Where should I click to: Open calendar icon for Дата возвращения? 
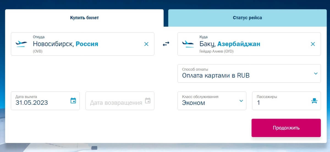point(148,101)
